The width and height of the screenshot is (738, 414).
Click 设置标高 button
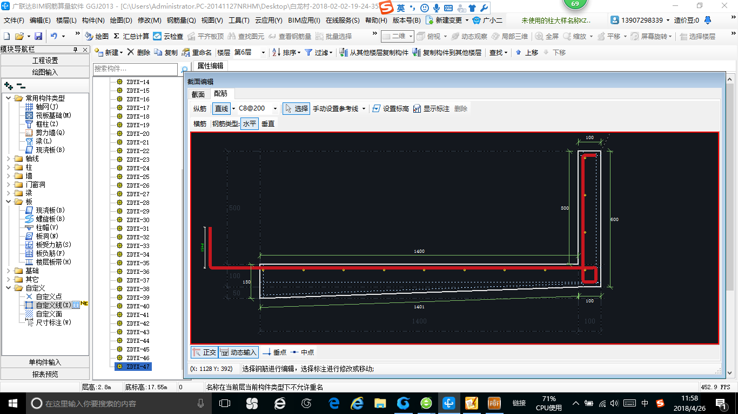390,108
